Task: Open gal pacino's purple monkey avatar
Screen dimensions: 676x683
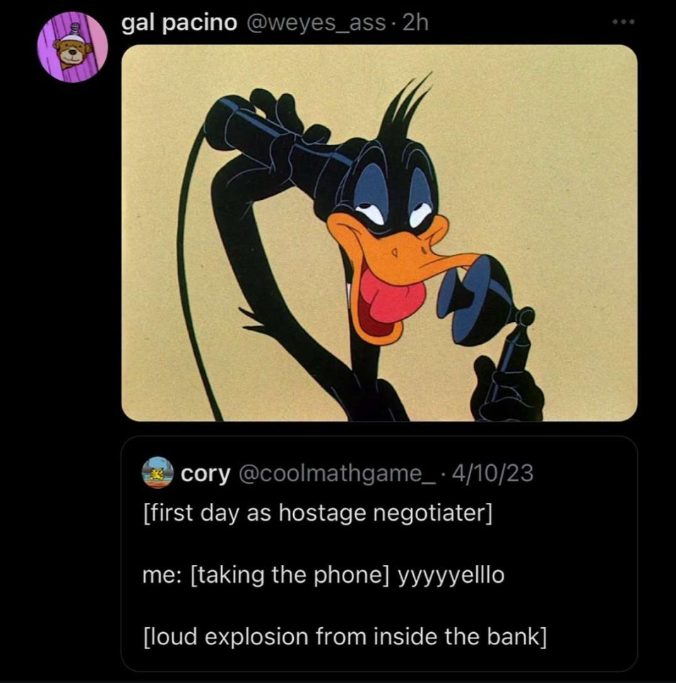Action: 72,47
